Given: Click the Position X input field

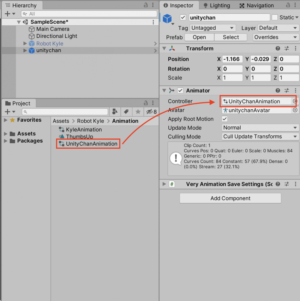Looking at the screenshot, I should click(x=232, y=59).
